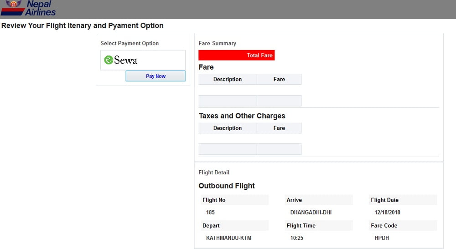Click the DHANGADHI-DHI arrival value
456x249 pixels.
(311, 213)
